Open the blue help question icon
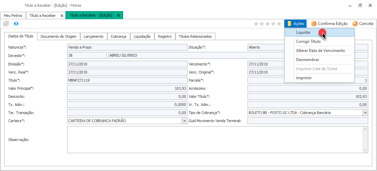 tap(16, 24)
